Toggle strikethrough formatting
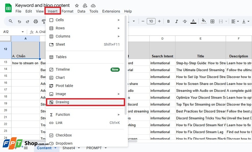This screenshot has width=252, height=152. pos(185,21)
